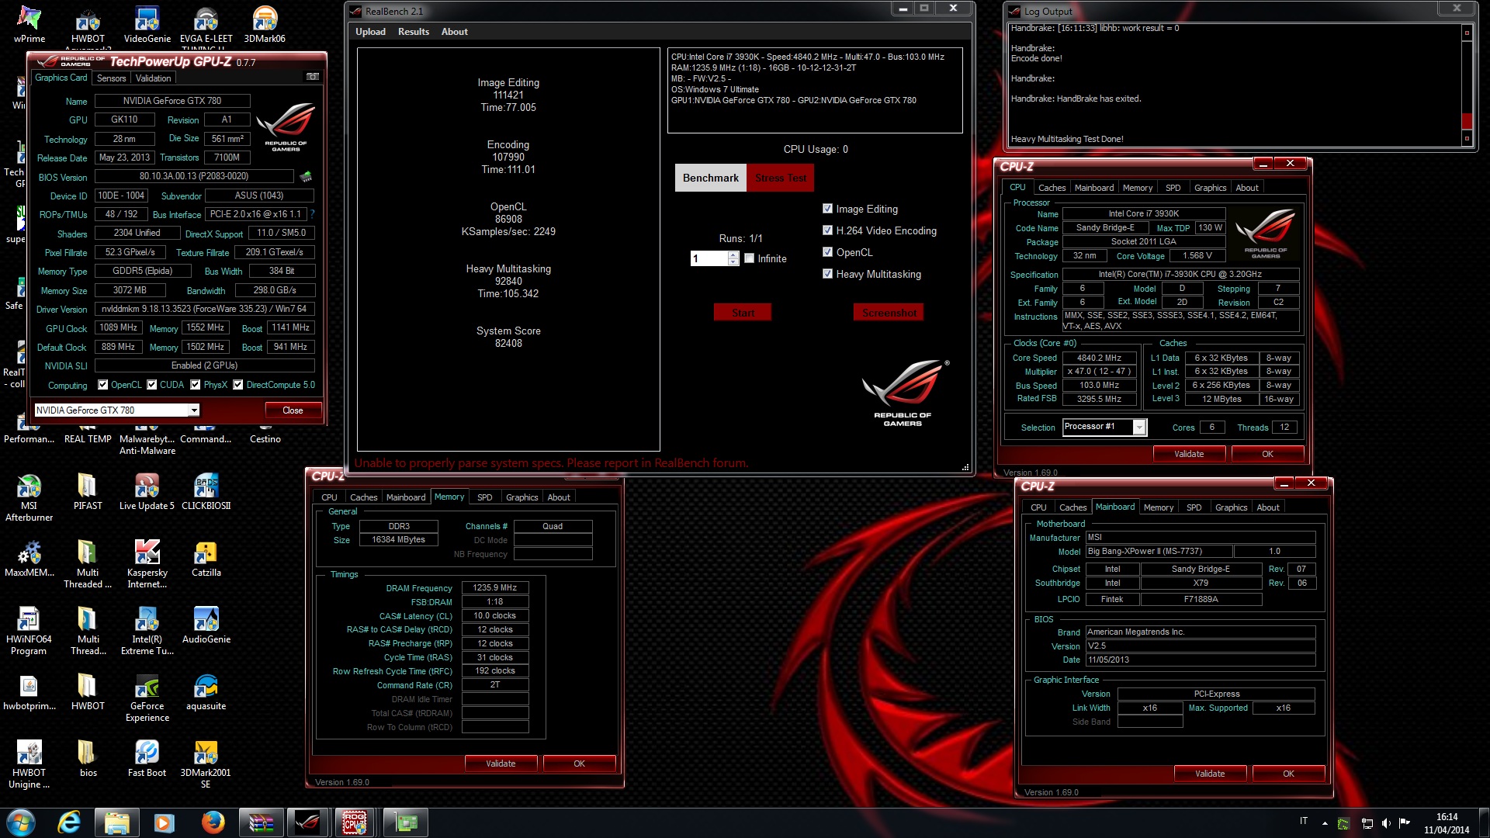1490x838 pixels.
Task: Open HWBOT Unigine desktop icon
Action: (29, 764)
